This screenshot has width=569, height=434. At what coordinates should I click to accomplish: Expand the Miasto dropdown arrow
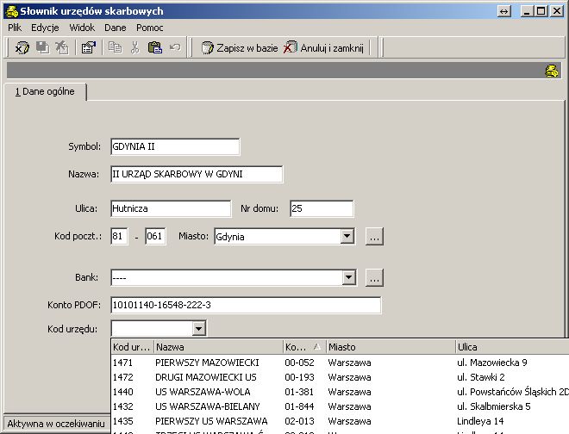(x=347, y=237)
